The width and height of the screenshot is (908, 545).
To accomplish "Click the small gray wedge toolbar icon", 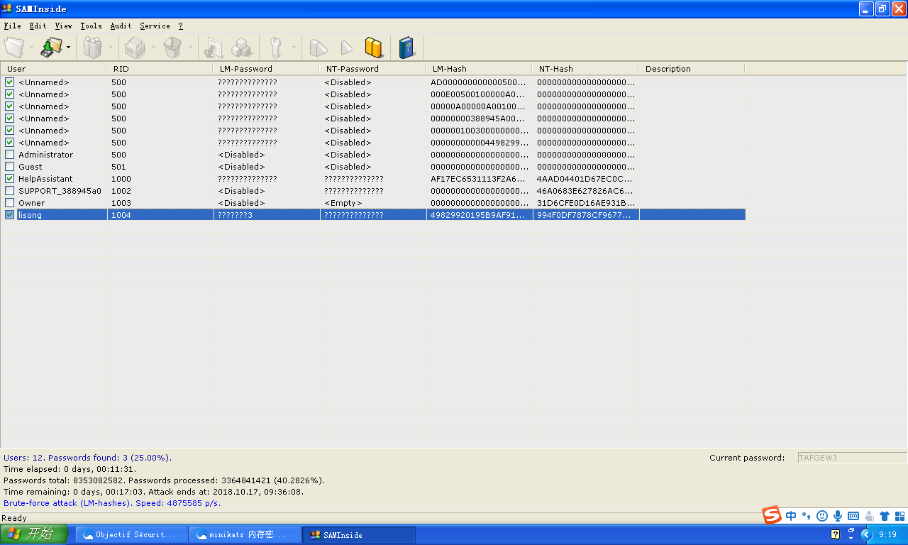I will point(346,48).
